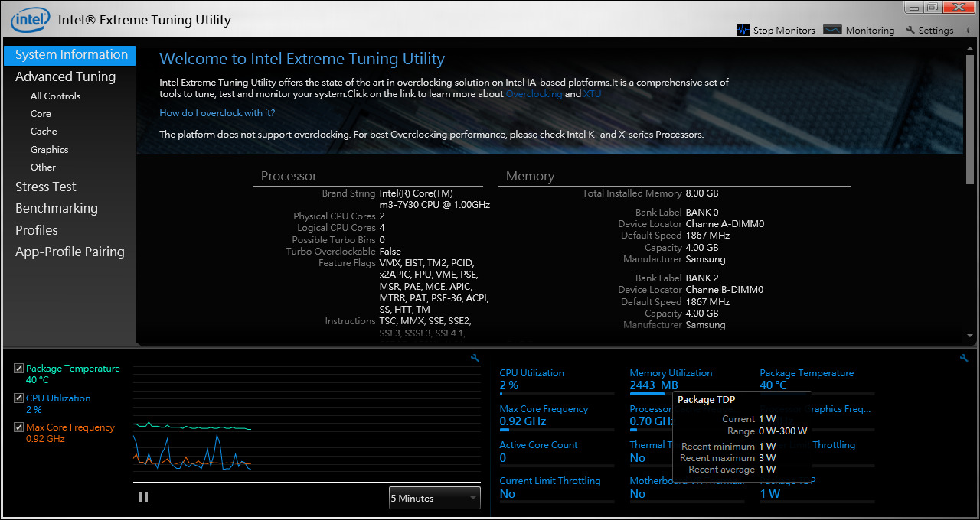Click Max Core Frequency legend label
980x520 pixels.
point(70,427)
